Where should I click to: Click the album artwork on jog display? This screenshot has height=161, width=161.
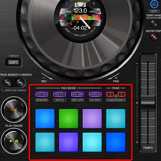point(80,5)
